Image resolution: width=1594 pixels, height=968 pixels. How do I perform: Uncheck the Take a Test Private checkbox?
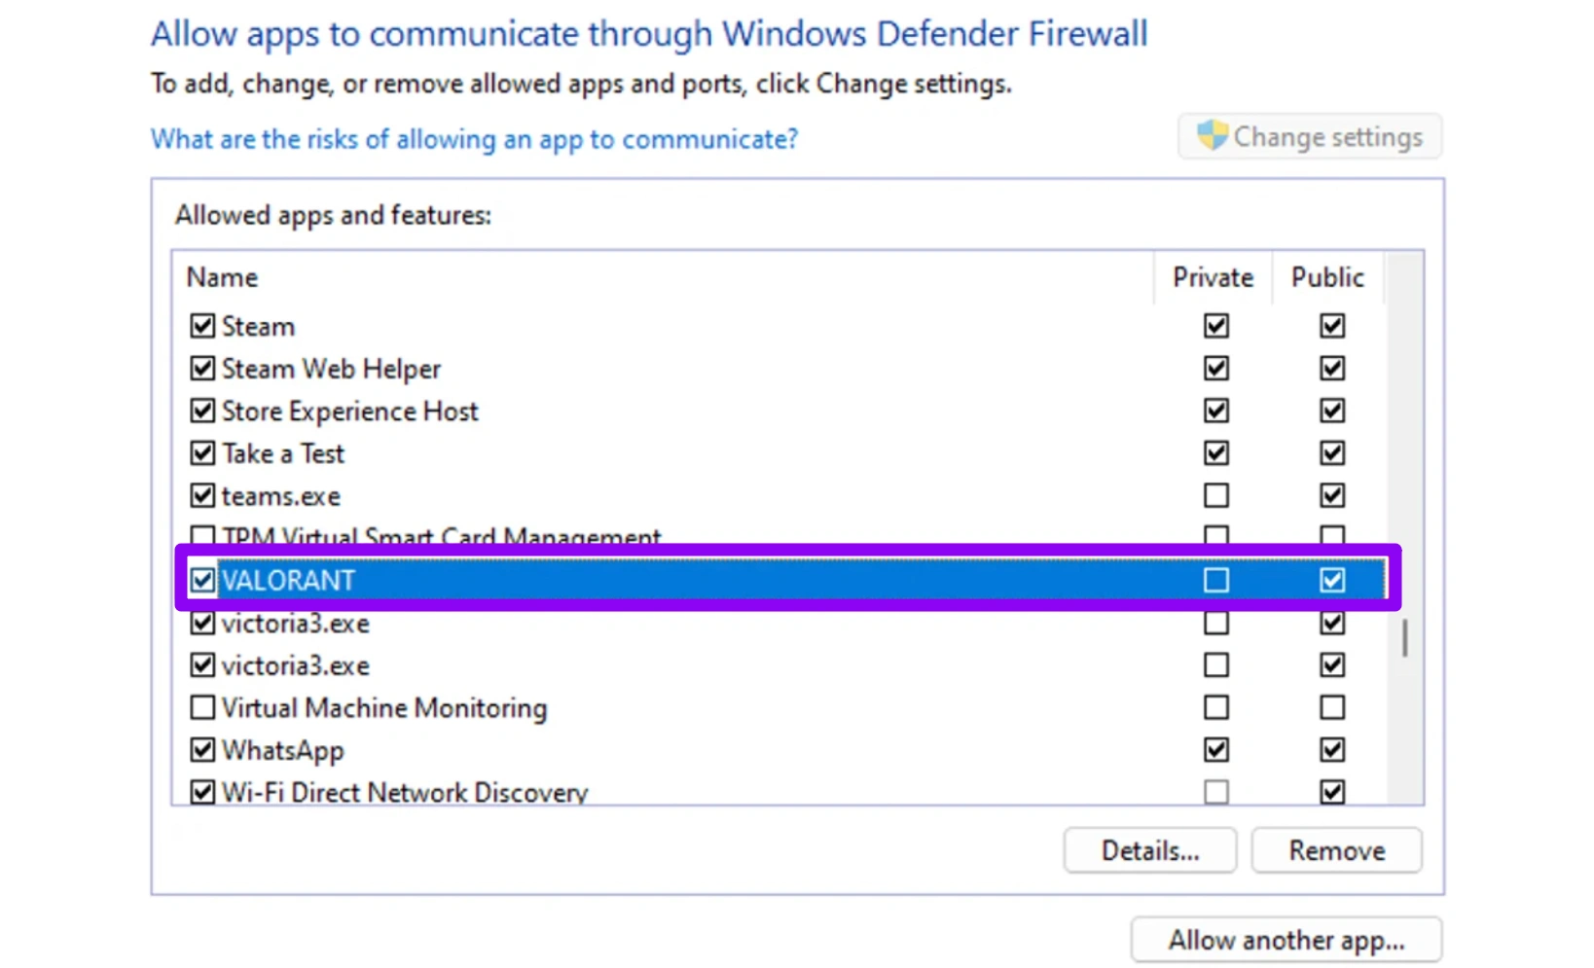coord(1215,453)
